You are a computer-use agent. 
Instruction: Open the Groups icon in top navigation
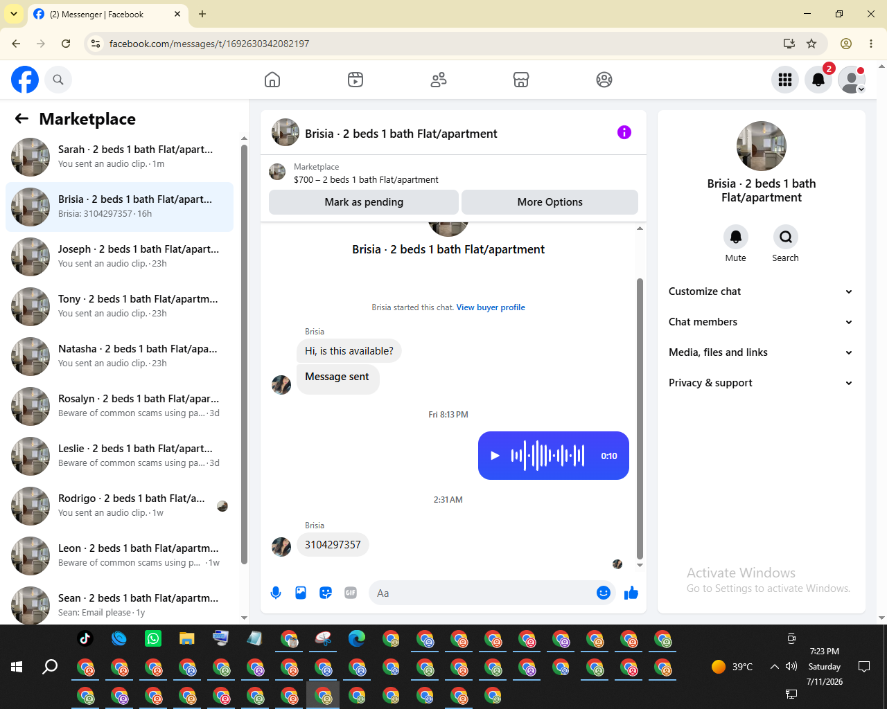604,80
